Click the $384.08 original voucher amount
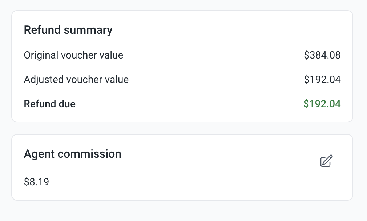367x221 pixels. tap(322, 55)
